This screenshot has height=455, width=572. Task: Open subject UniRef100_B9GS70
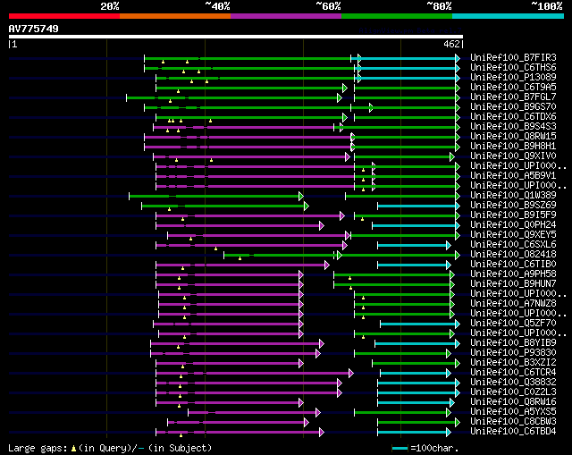(513, 107)
